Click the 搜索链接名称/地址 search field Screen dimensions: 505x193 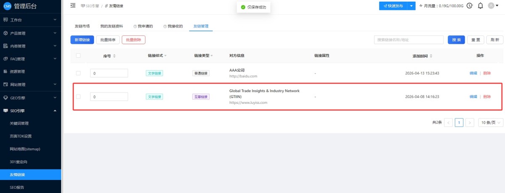point(408,40)
